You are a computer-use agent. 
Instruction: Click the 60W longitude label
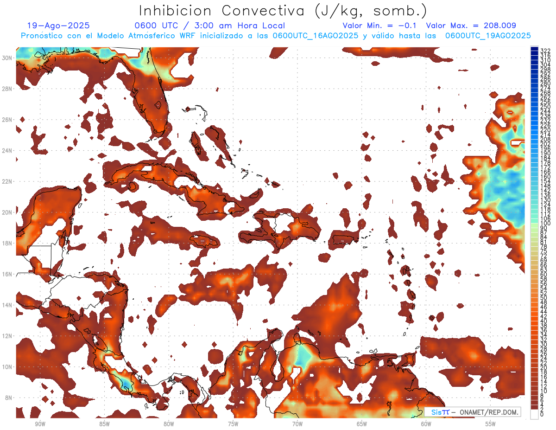[426, 424]
